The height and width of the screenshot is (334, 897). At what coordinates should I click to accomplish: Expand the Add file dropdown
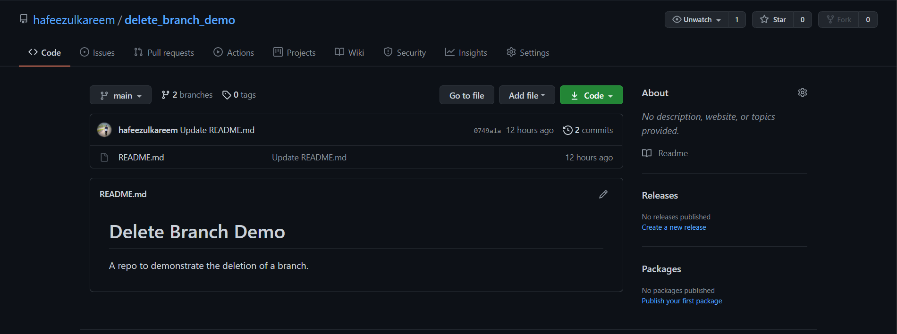[x=527, y=95]
